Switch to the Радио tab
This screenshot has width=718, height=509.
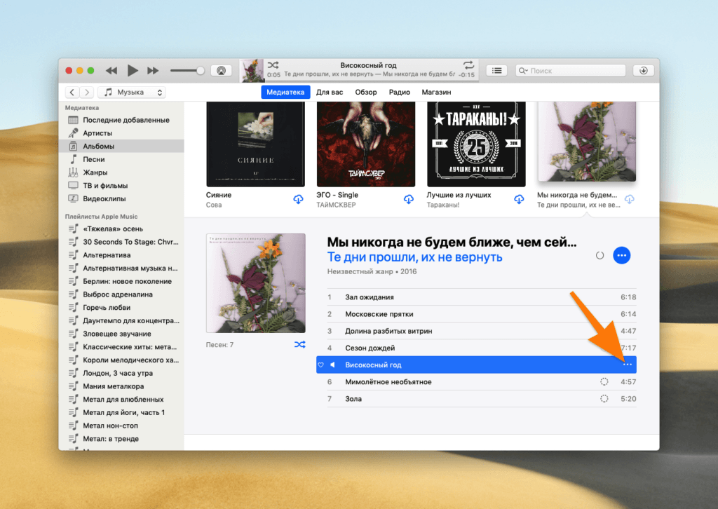point(399,92)
